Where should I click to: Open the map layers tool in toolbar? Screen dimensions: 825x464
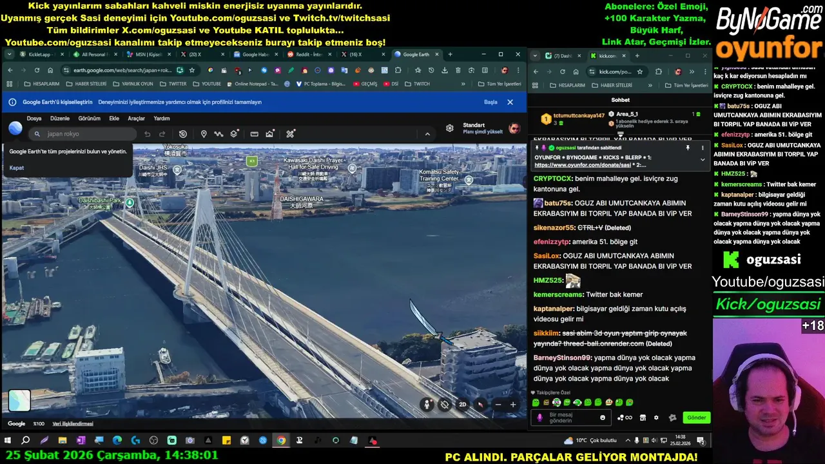click(x=234, y=134)
